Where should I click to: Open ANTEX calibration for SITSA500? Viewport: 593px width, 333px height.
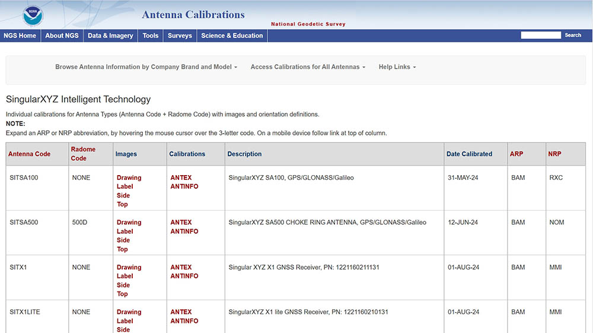(x=181, y=222)
